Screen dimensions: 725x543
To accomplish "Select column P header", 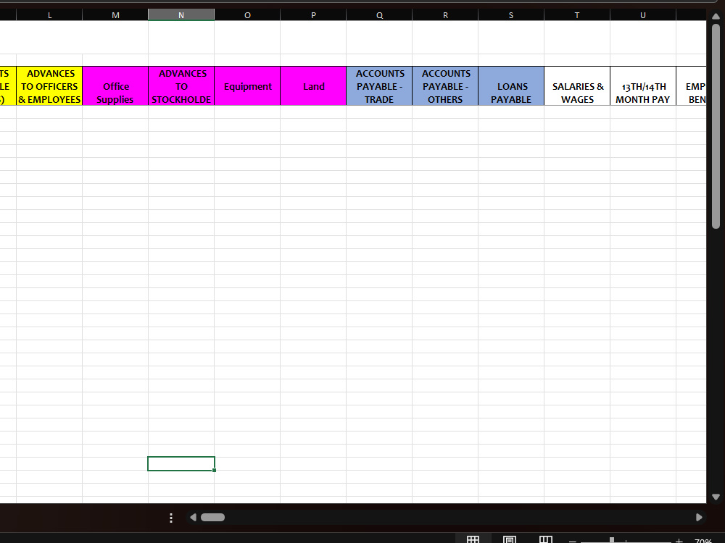I will click(x=313, y=15).
